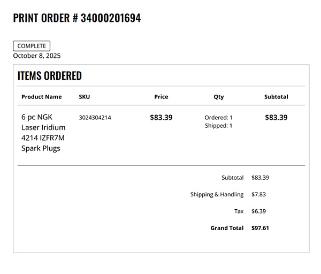The image size is (321, 274).
Task: Select the $7.83 shipping amount
Action: tap(258, 194)
